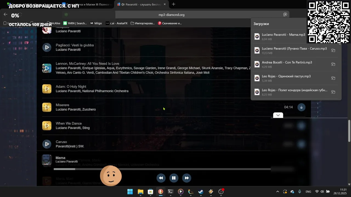Click Luciano Pavarotti, Zucchero artist text
Viewport: 351px width, 197px height.
(76, 109)
